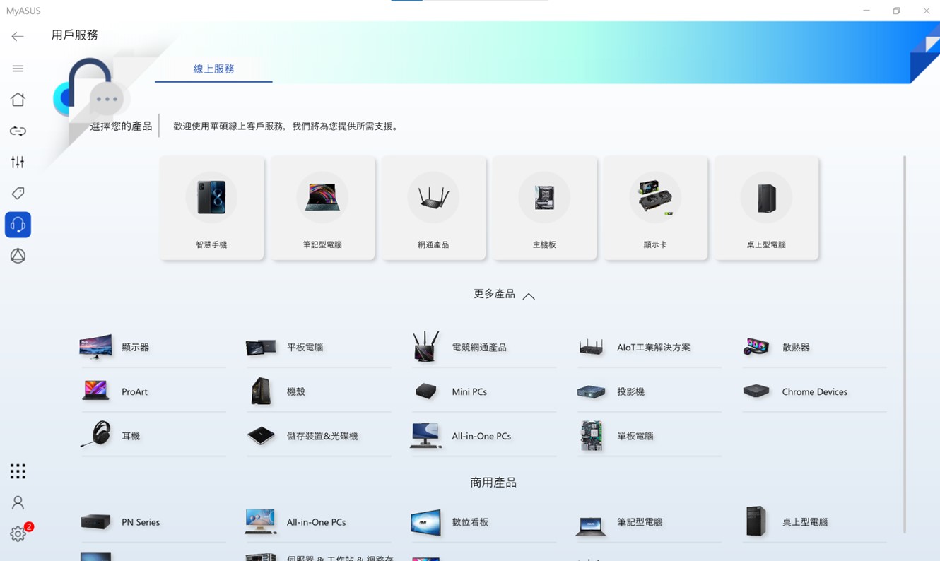This screenshot has height=561, width=940.
Task: Select the Mini PCs icon
Action: 426,391
